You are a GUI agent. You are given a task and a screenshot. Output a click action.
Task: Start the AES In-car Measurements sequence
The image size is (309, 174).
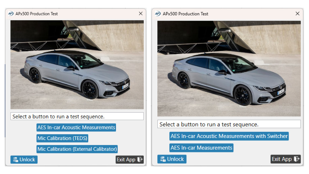click(x=201, y=147)
